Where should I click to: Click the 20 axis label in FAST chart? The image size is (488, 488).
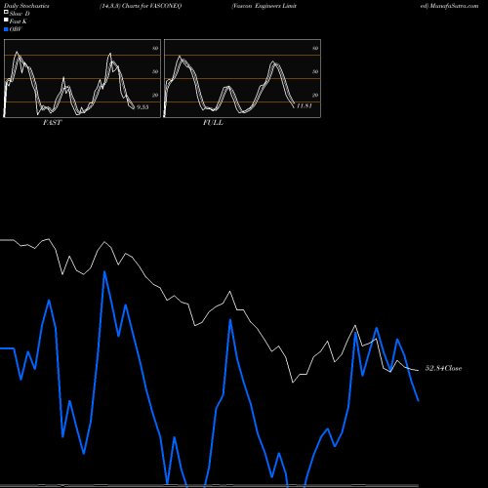tap(155, 96)
